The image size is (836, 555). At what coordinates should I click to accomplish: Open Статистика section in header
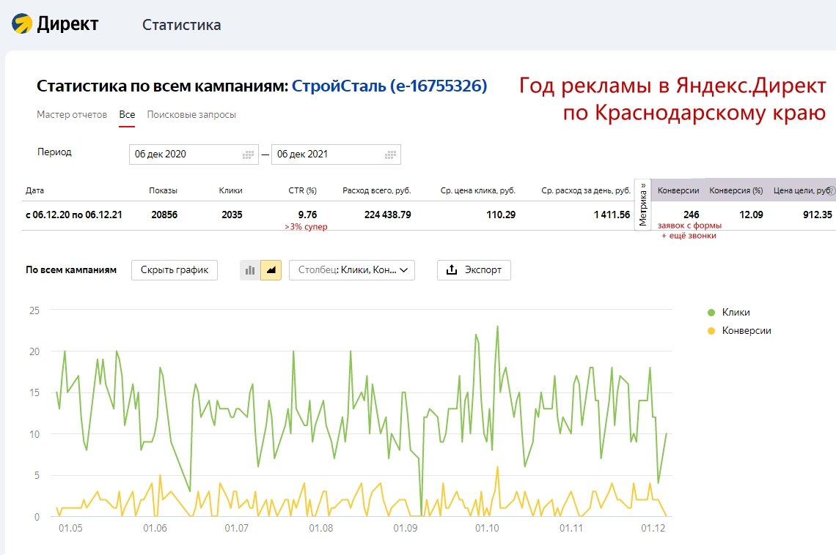click(x=181, y=25)
